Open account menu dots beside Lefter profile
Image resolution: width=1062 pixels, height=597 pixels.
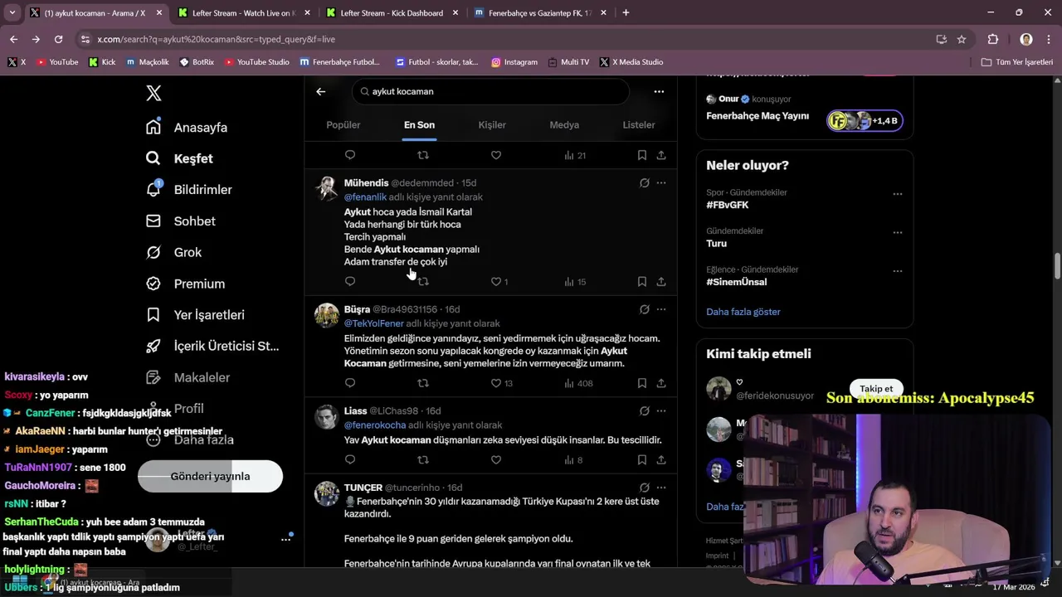coord(286,539)
